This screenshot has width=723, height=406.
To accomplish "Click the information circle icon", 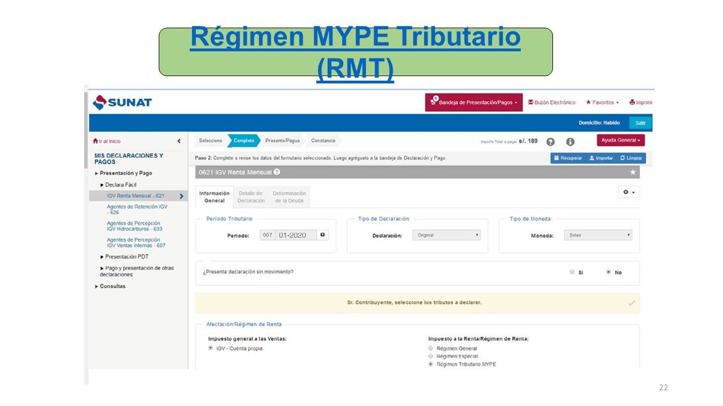I will click(570, 142).
